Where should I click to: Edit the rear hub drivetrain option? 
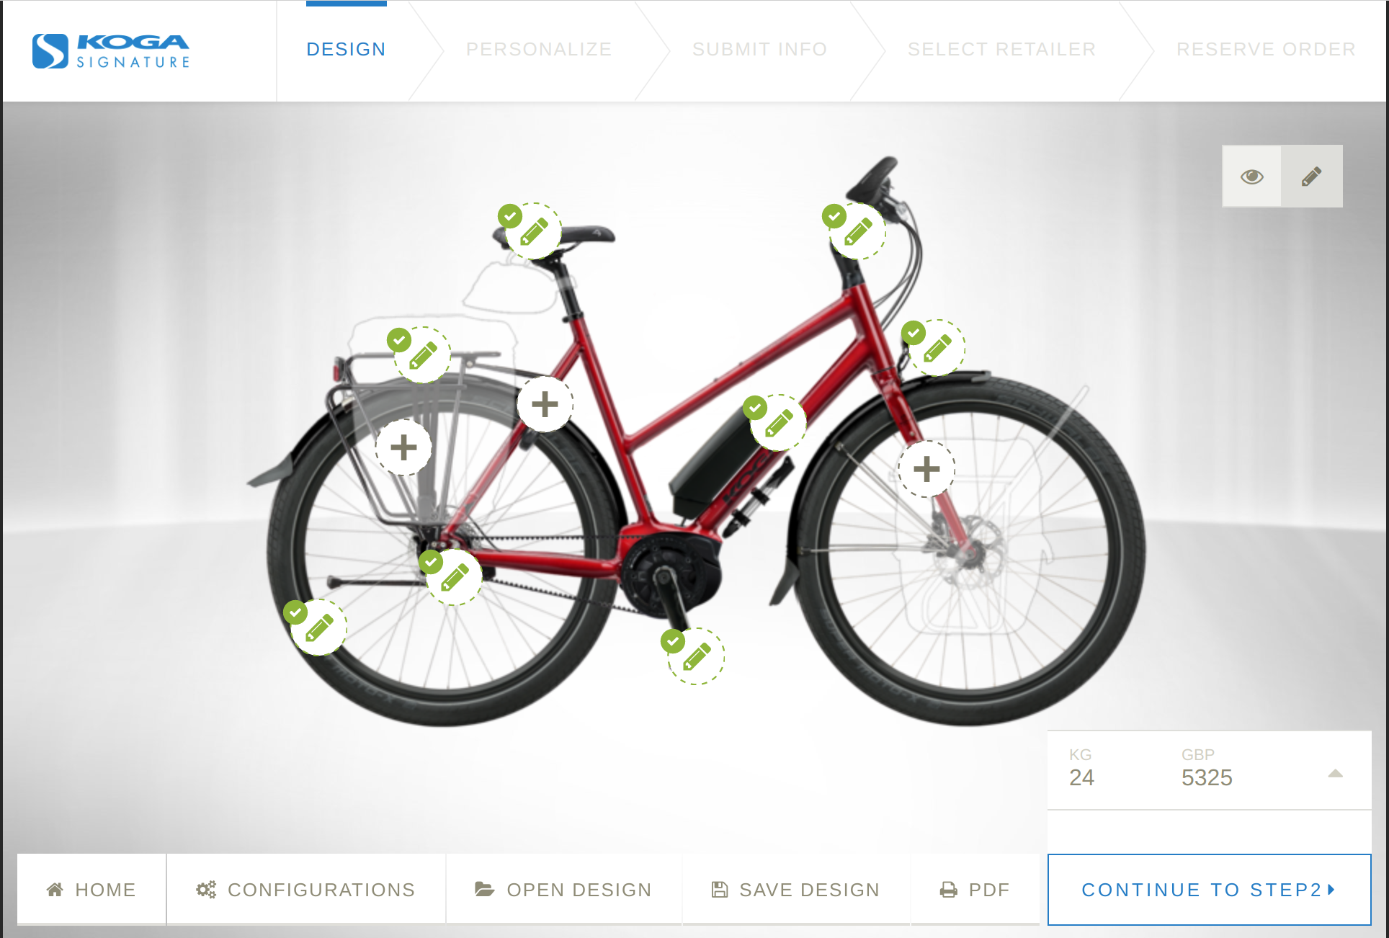(x=455, y=577)
